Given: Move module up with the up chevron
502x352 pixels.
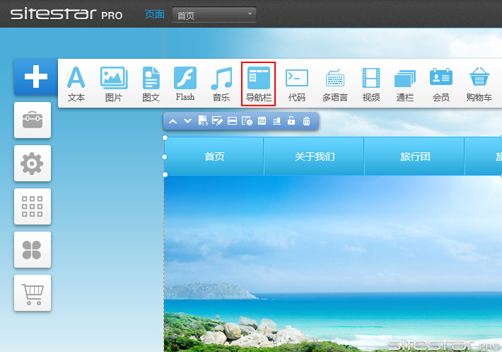Looking at the screenshot, I should [173, 121].
